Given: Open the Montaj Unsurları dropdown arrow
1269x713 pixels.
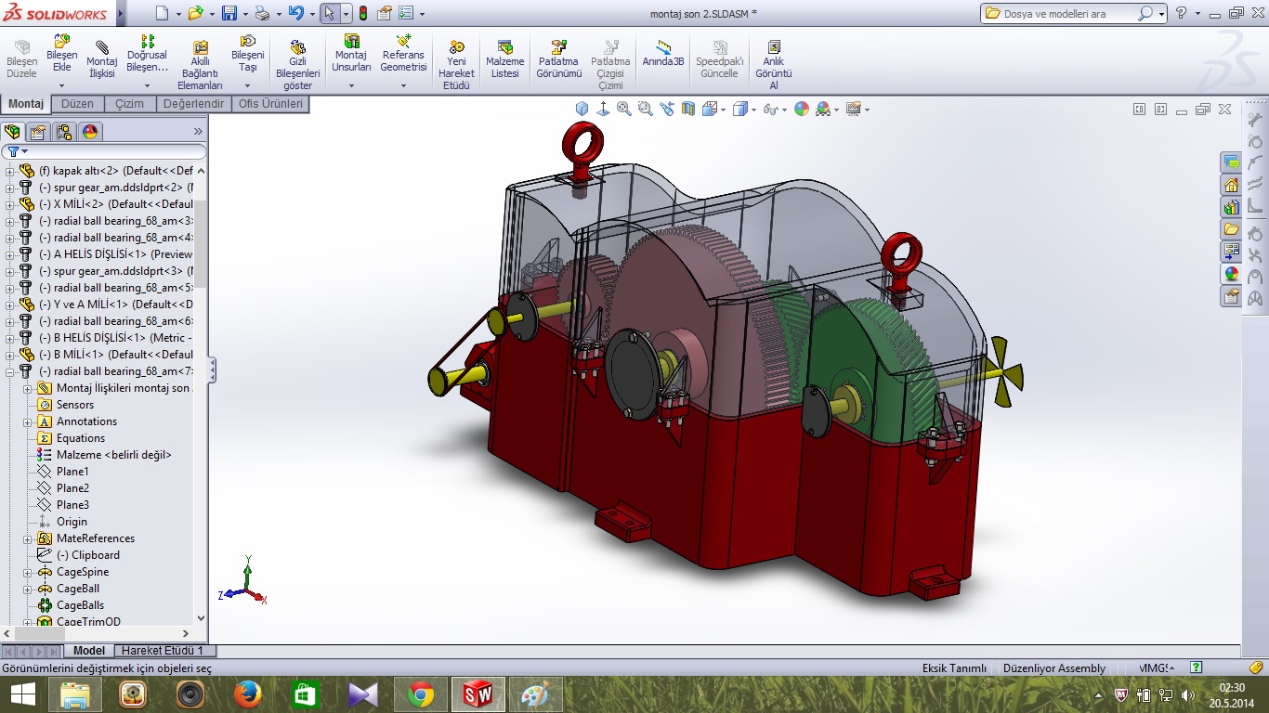Looking at the screenshot, I should click(x=351, y=85).
